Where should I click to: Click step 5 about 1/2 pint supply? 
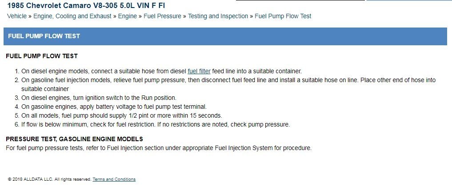[121, 115]
